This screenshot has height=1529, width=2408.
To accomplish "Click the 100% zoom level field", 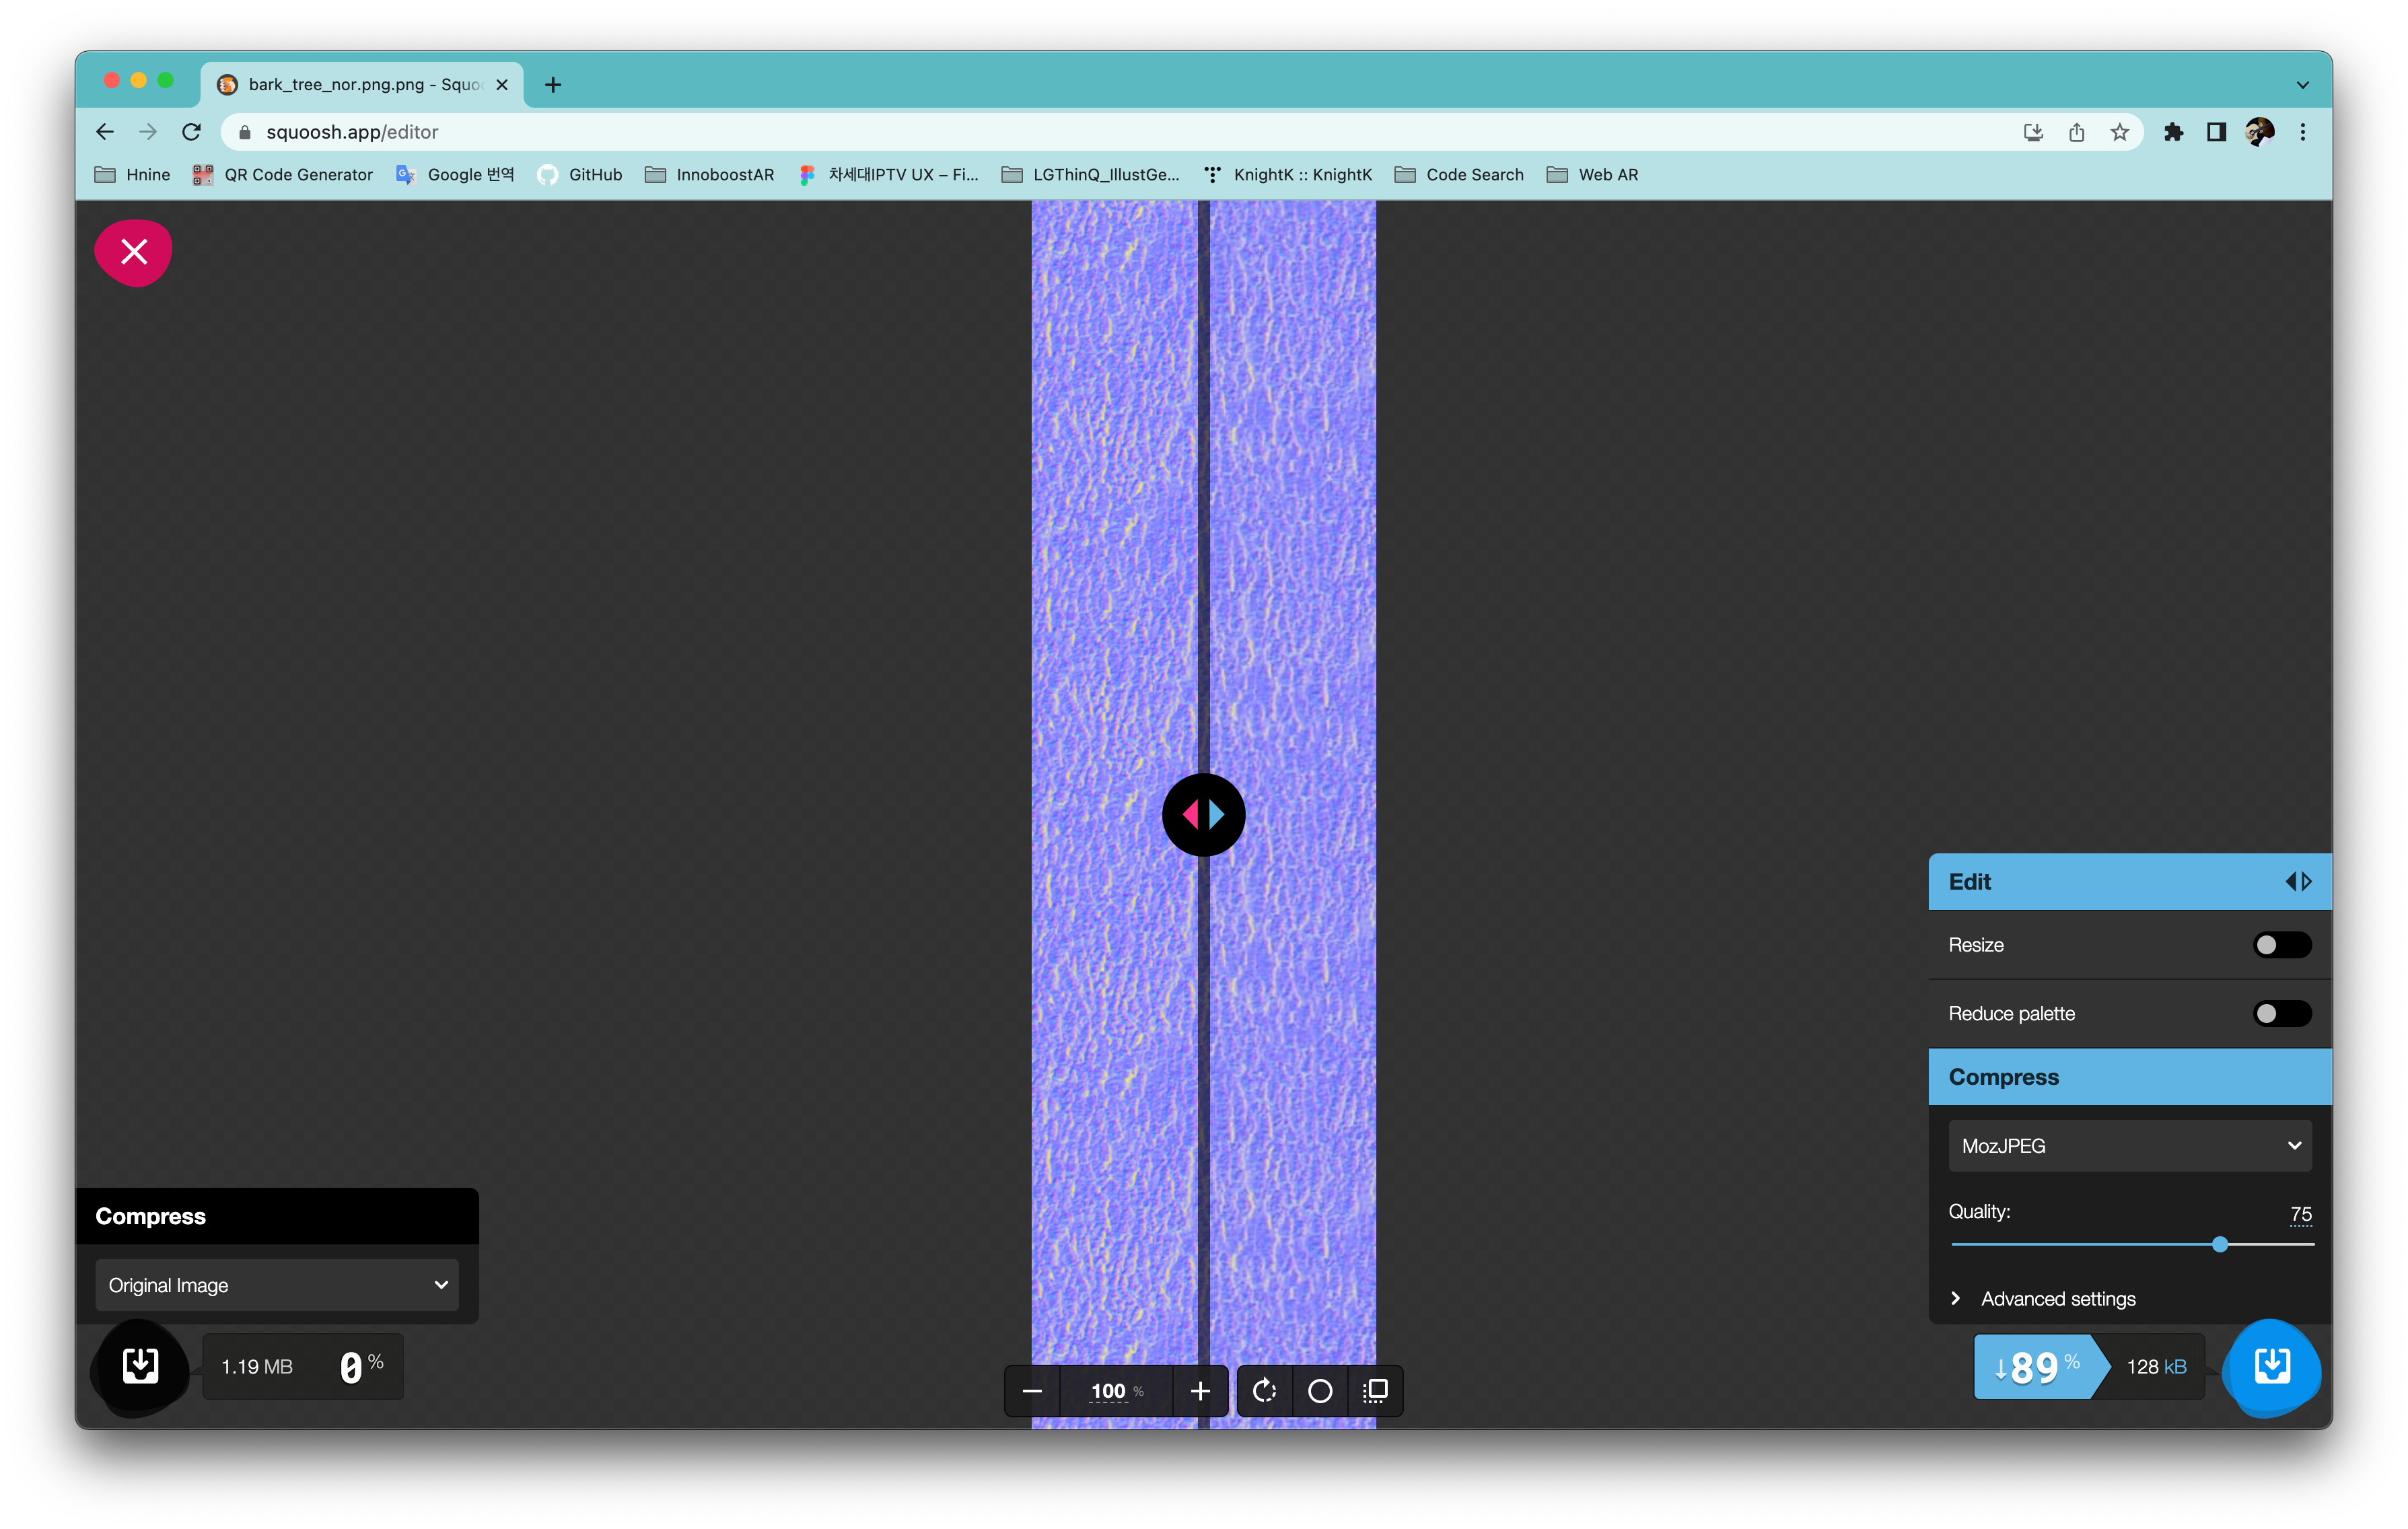I will tap(1108, 1391).
